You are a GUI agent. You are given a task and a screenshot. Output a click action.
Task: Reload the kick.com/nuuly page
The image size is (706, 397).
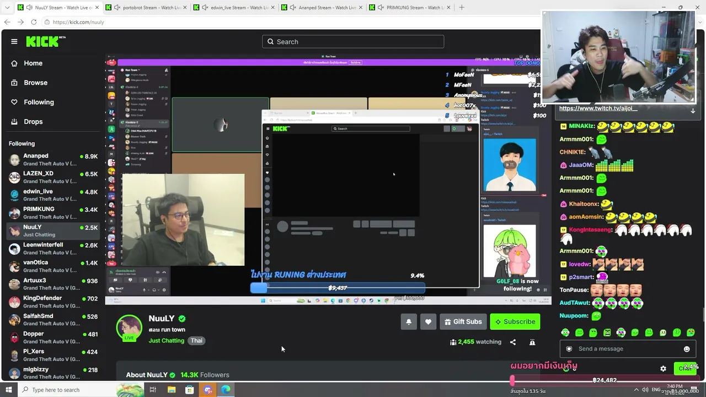pos(34,22)
